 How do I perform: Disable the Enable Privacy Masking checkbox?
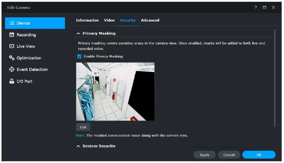click(x=79, y=56)
